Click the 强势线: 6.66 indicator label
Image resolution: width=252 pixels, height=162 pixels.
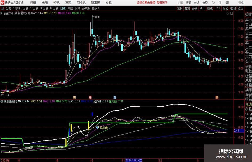101,101
